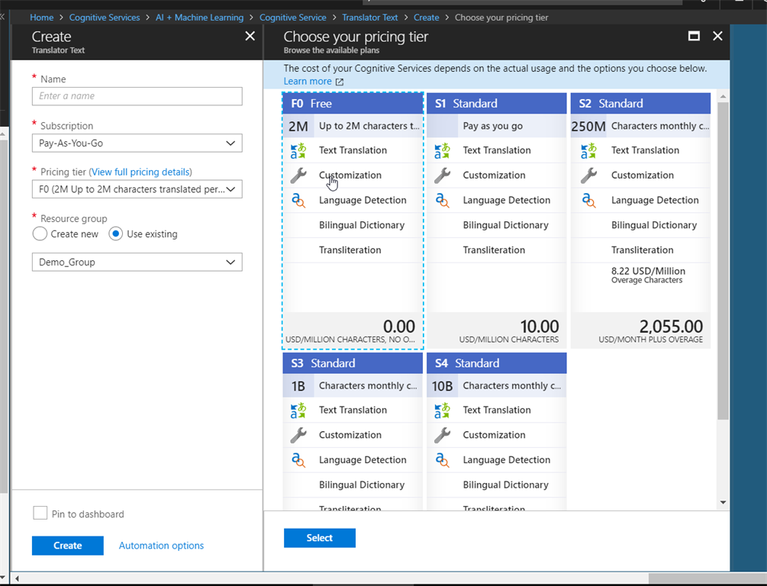Click the Customization wrench icon in S2 Standard card

click(588, 175)
